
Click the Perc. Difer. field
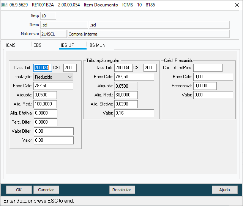click(x=46, y=122)
